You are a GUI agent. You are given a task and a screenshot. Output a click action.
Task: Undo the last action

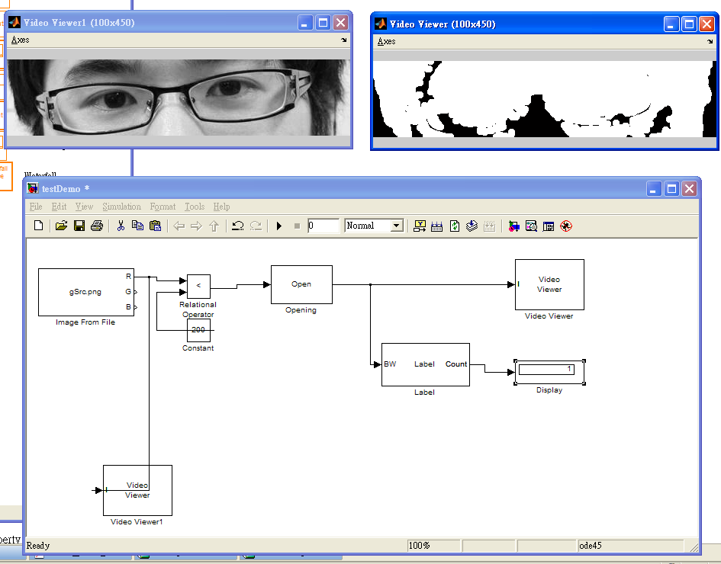pyautogui.click(x=238, y=226)
